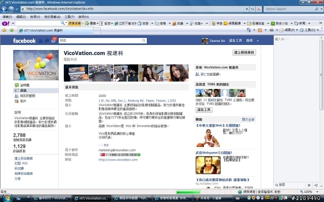Viewport: 324px width, 202px height.
Task: Click the add-to-favorites green arrow star icon
Action: click(11, 30)
